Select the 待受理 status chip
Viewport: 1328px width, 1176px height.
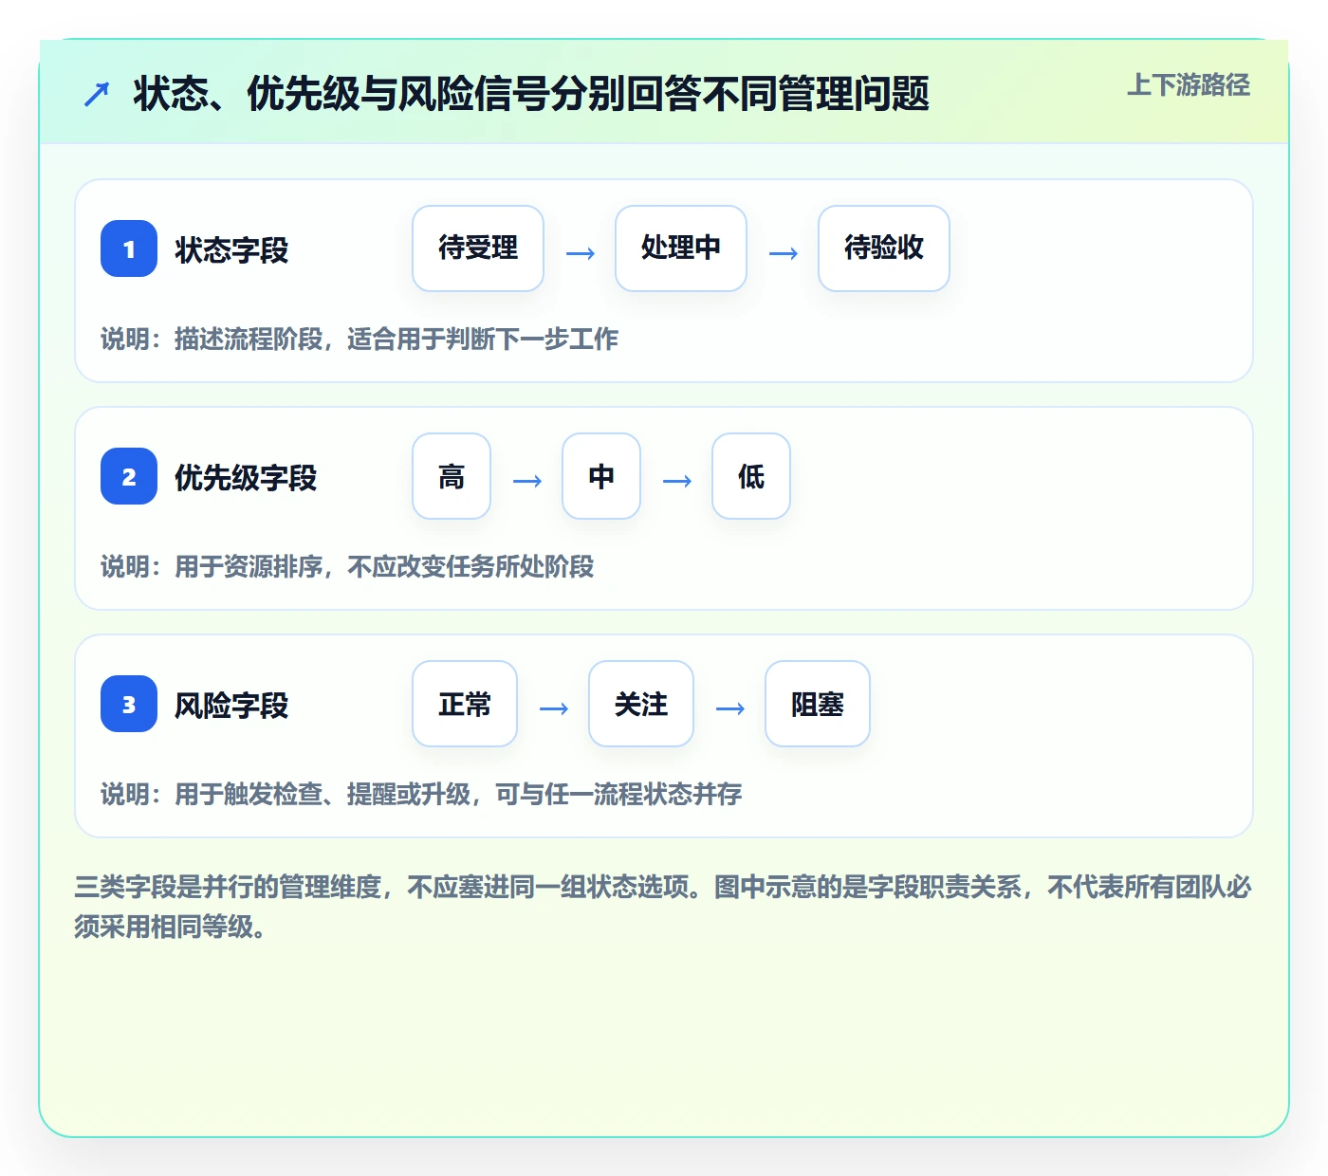pos(478,248)
